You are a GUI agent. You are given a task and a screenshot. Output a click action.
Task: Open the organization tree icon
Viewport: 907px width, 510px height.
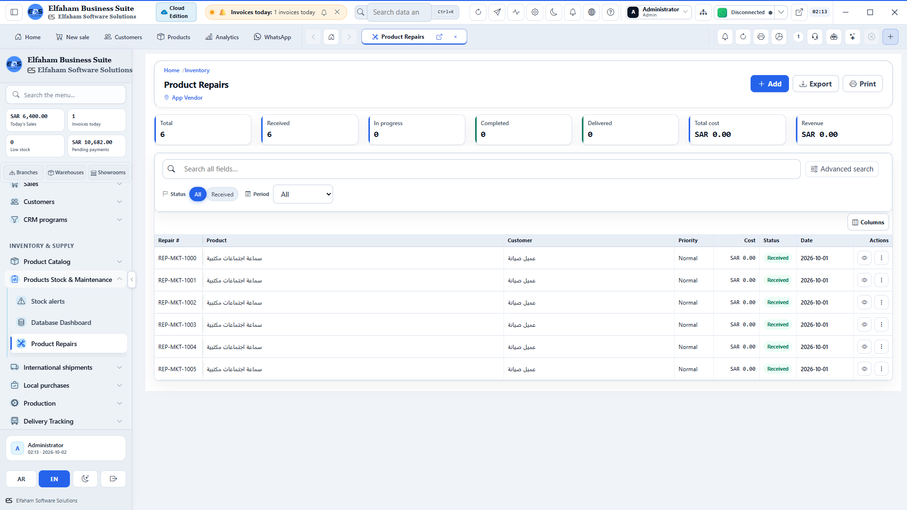click(703, 12)
